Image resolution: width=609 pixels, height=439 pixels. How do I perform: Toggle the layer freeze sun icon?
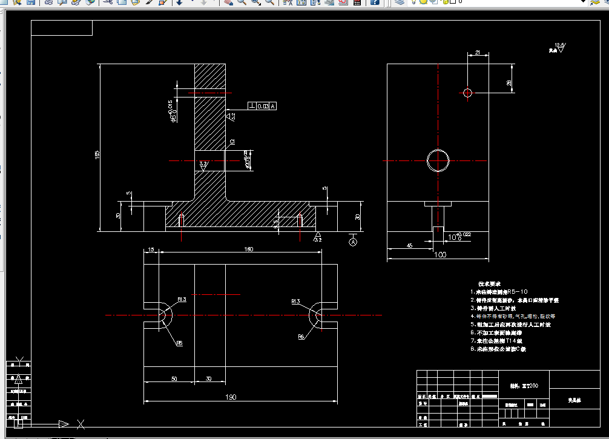pos(423,2)
